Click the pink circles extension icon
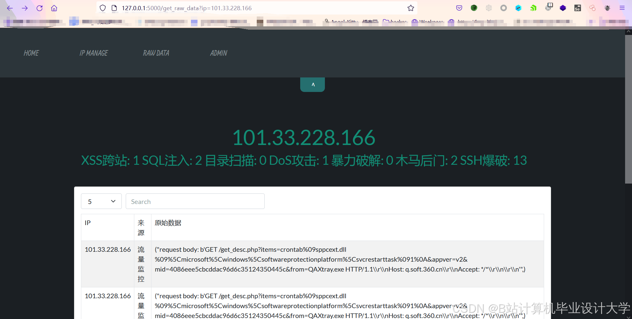 pyautogui.click(x=592, y=8)
